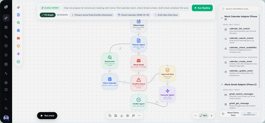Open settings gear in dark sidebar
Viewport: 265px width, 123px height.
(6, 83)
